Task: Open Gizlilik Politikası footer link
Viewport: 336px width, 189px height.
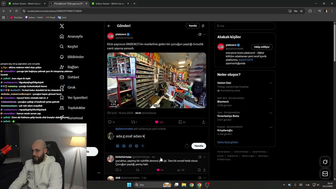Action: point(241,152)
